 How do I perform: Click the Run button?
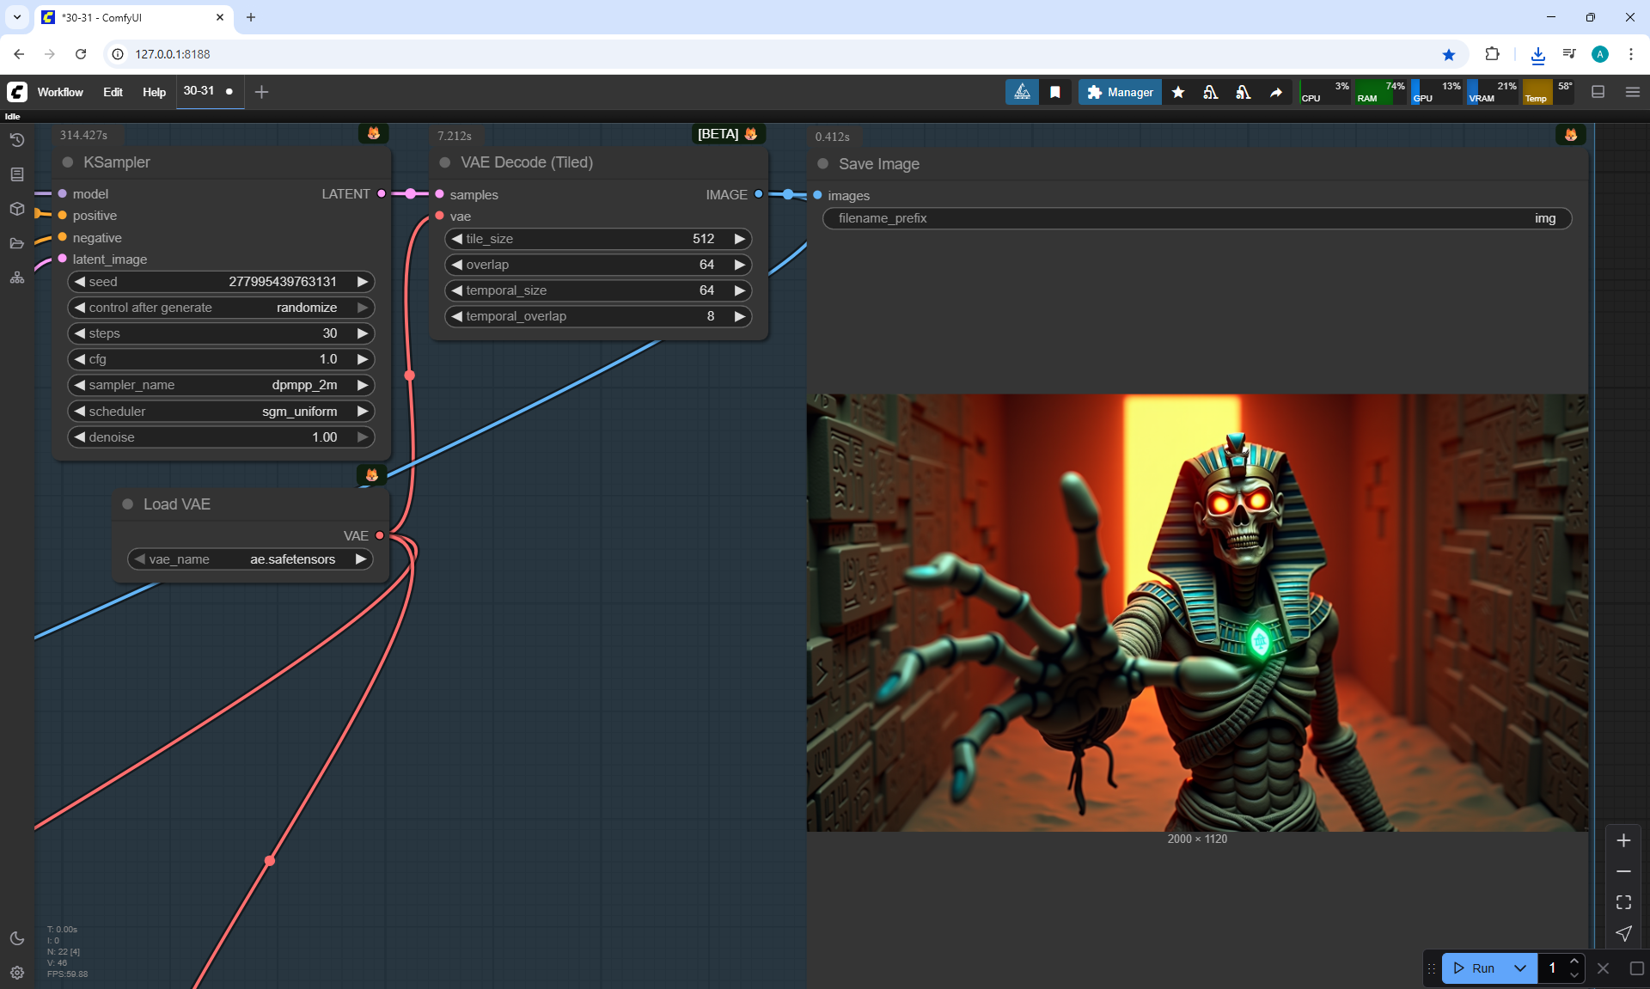1474,968
